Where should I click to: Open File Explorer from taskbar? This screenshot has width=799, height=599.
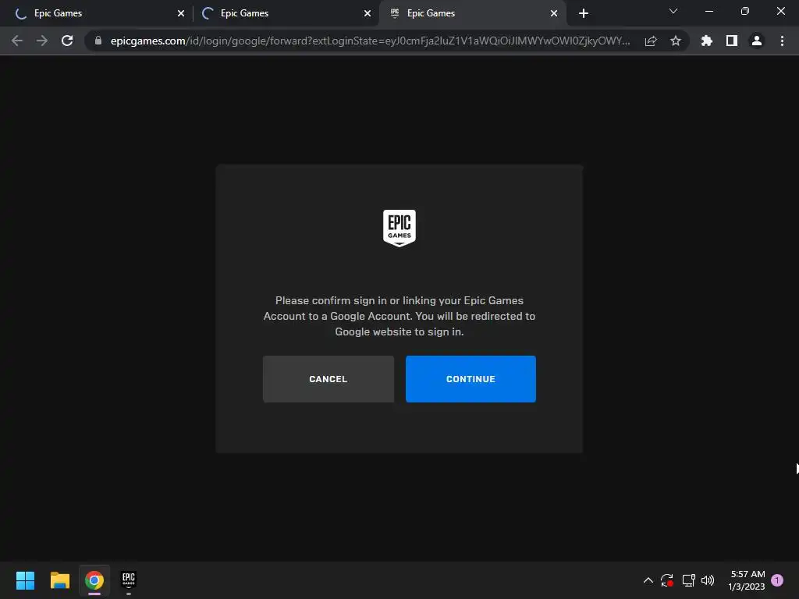click(x=59, y=580)
